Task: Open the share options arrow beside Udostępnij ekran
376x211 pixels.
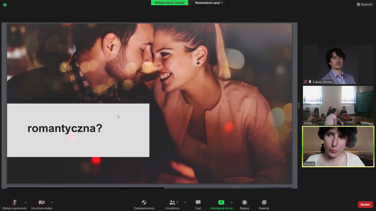Action: pos(231,202)
